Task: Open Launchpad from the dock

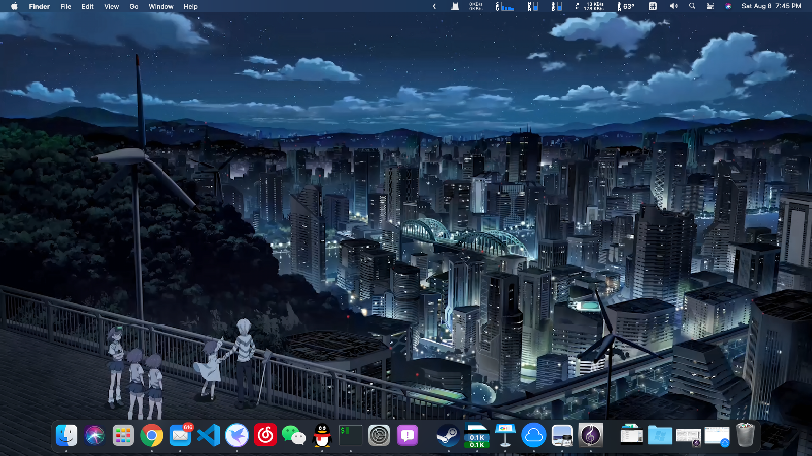Action: tap(123, 435)
